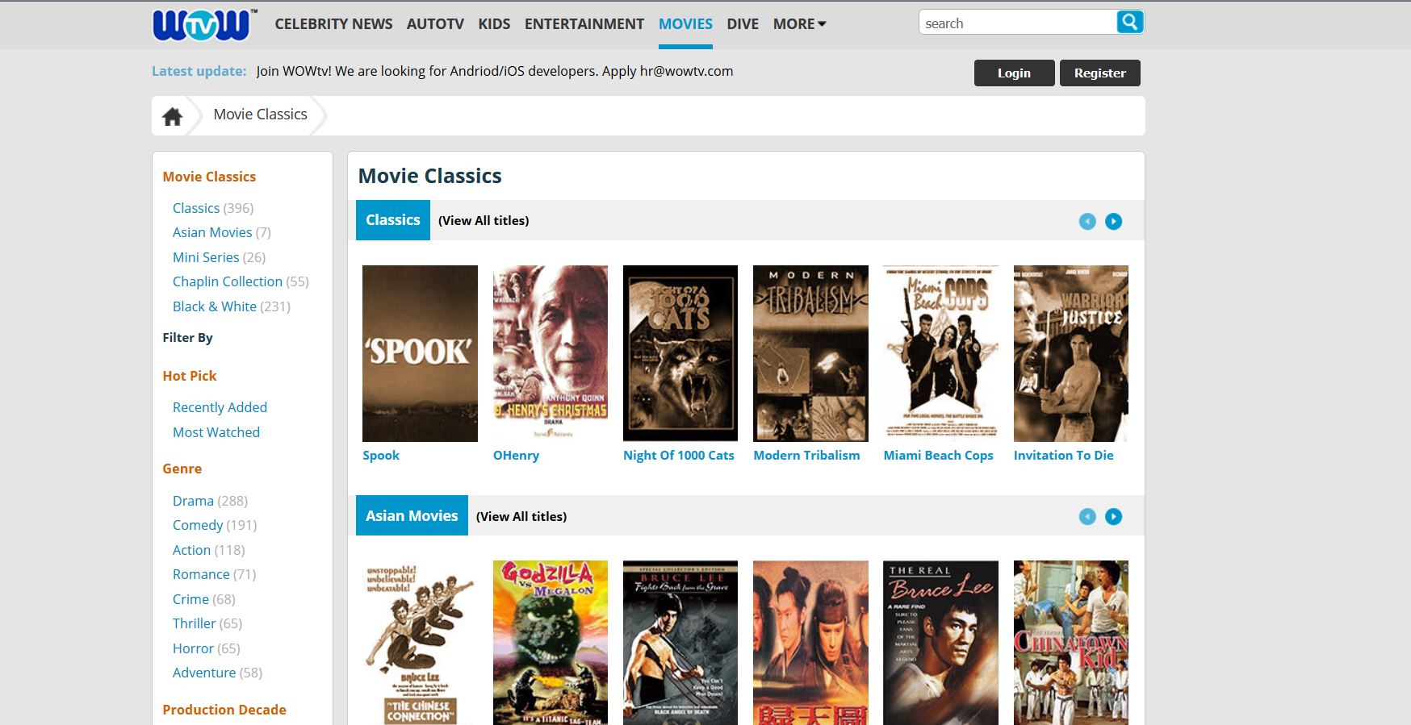Click Night Of 1000 Cats title link

pyautogui.click(x=679, y=456)
